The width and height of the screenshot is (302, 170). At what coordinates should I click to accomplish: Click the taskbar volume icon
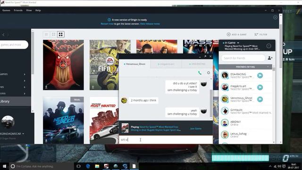click(x=279, y=166)
